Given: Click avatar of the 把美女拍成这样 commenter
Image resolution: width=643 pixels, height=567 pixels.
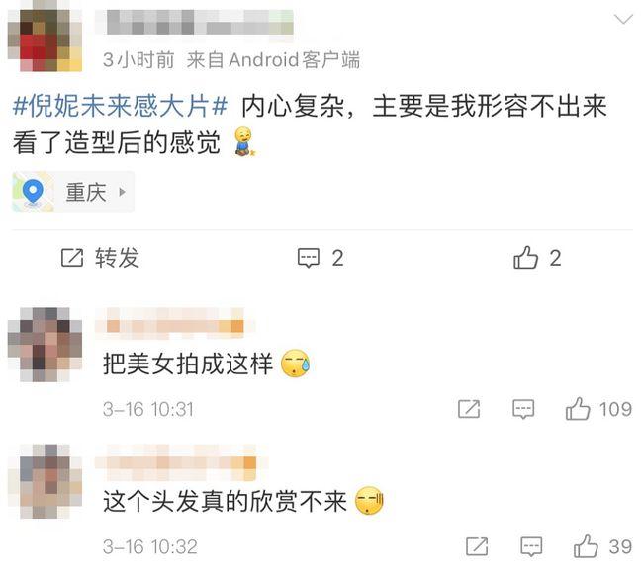Looking at the screenshot, I should [46, 345].
